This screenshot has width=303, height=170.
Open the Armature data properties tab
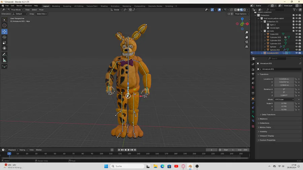(x=253, y=112)
